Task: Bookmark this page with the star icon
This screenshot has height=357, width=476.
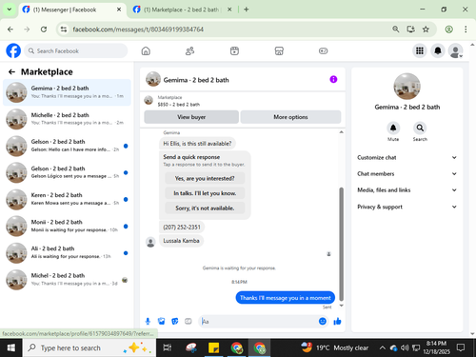Action: 426,30
